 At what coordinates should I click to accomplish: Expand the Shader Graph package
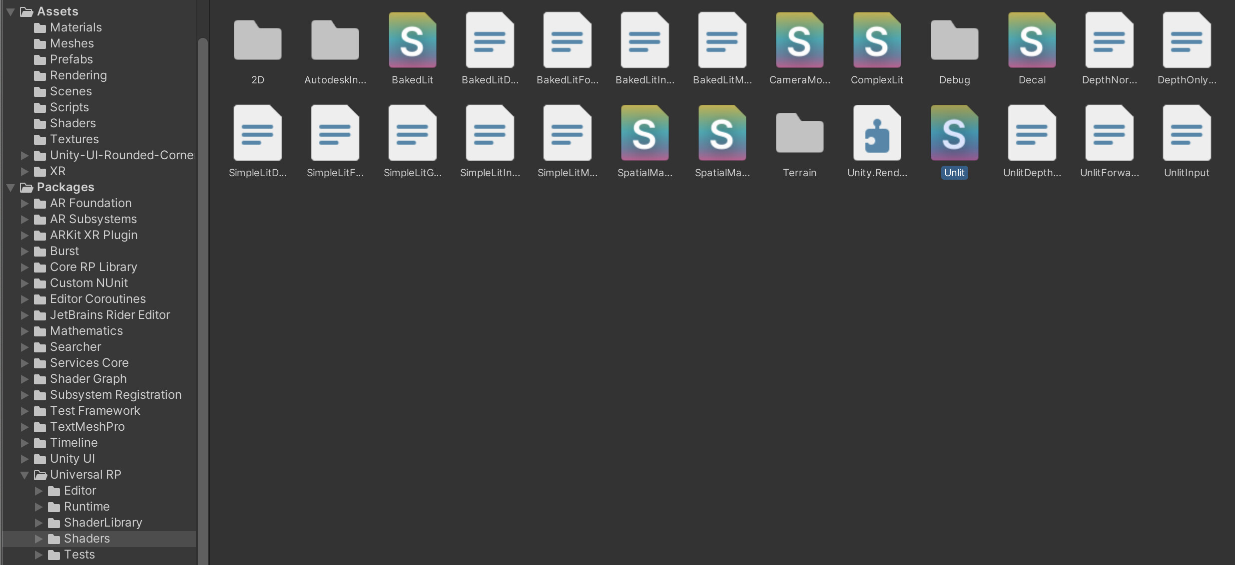(24, 379)
